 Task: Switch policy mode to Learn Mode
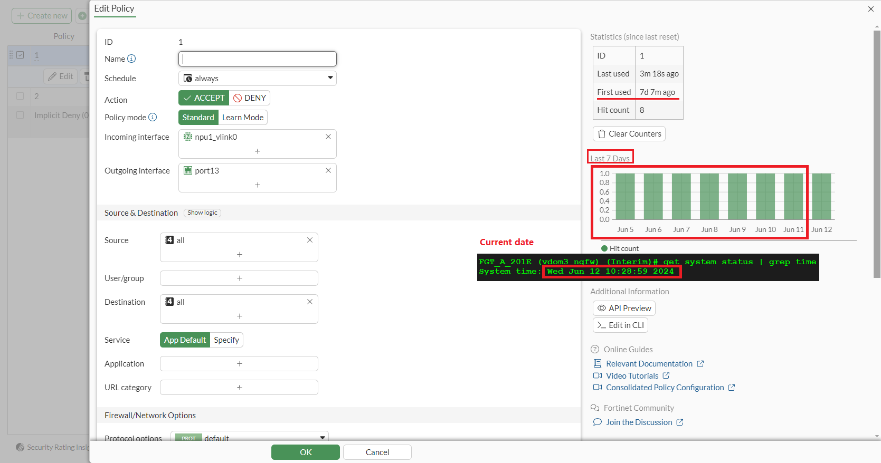coord(243,117)
